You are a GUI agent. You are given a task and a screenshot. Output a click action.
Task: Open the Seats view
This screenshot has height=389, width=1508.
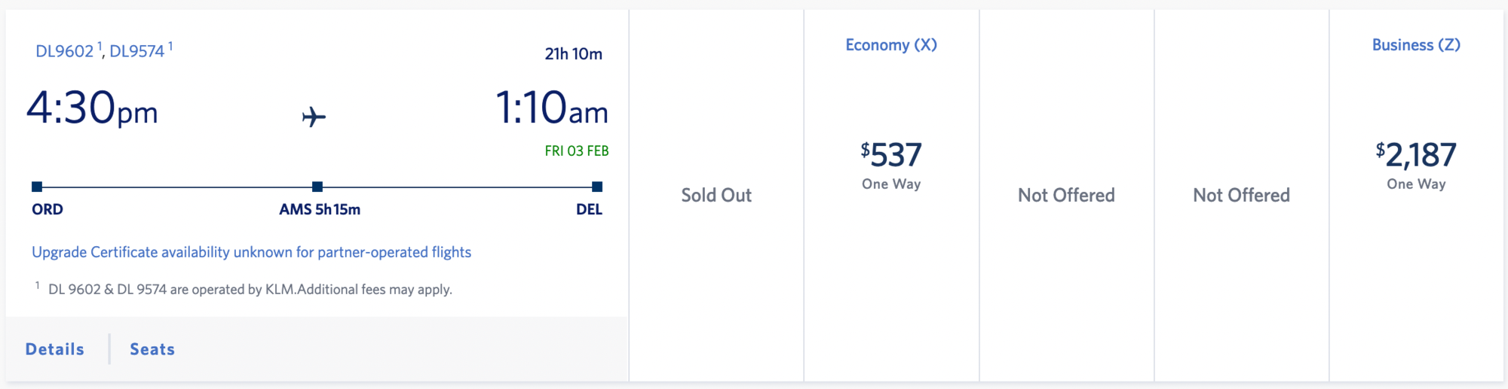pos(152,349)
